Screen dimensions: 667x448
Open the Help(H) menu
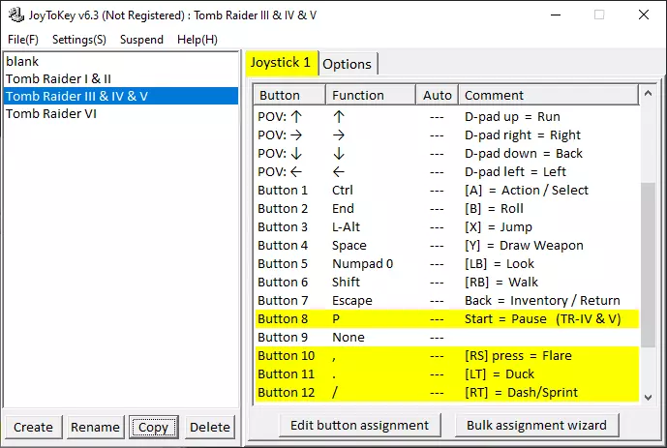(197, 40)
